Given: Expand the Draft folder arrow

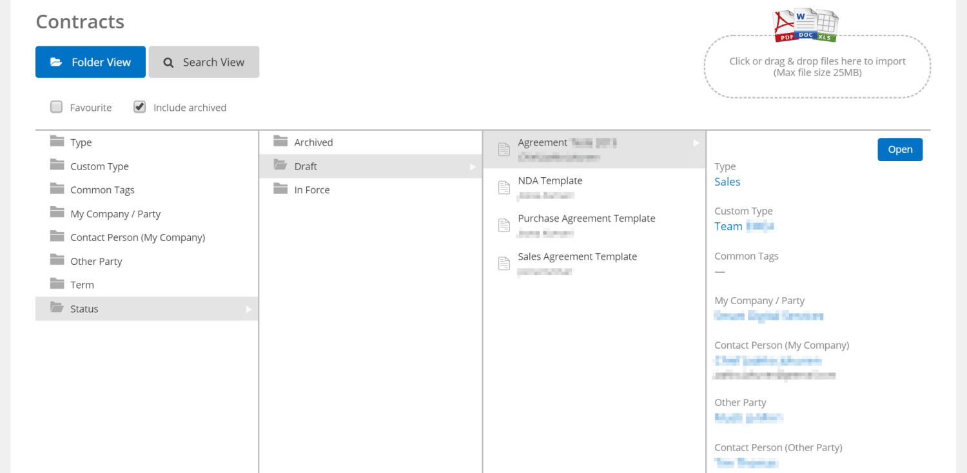Looking at the screenshot, I should tap(473, 167).
